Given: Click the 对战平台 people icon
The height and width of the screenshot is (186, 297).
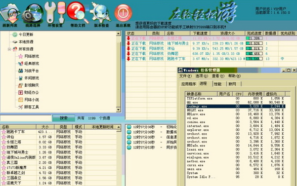Looking at the screenshot, I should (x=21, y=70).
